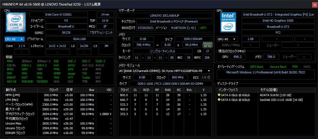The width and height of the screenshot is (318, 139).
Task: Click the LENOVO 20CLA0EAJP motherboard field
Action: (165, 16)
